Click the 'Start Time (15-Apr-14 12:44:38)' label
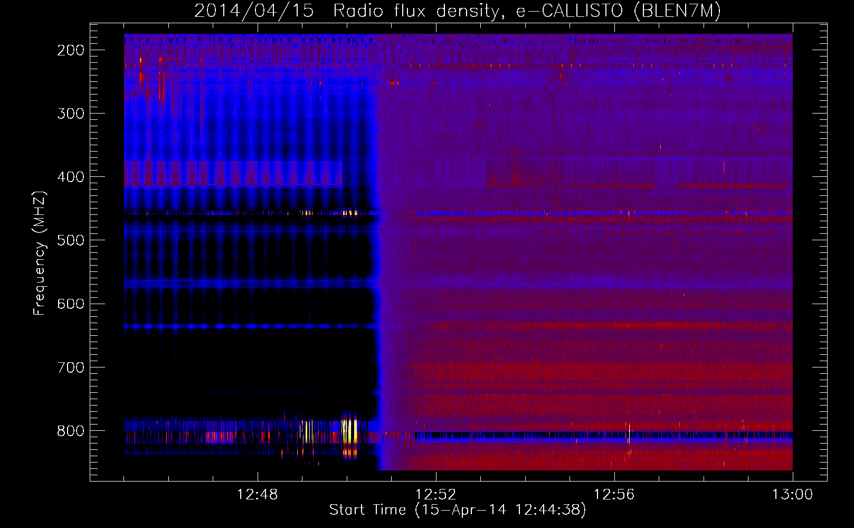Image resolution: width=854 pixels, height=528 pixels. click(458, 510)
